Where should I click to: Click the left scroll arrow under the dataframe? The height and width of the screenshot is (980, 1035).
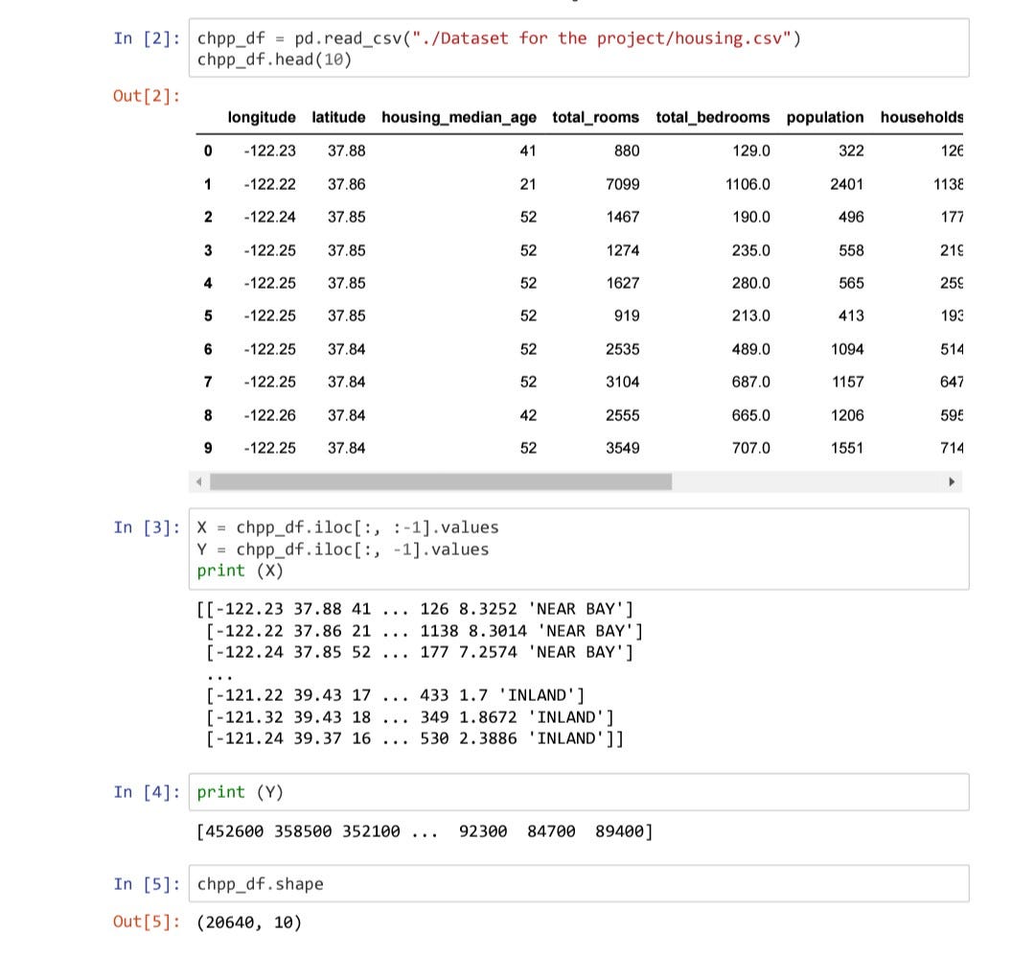pyautogui.click(x=198, y=481)
